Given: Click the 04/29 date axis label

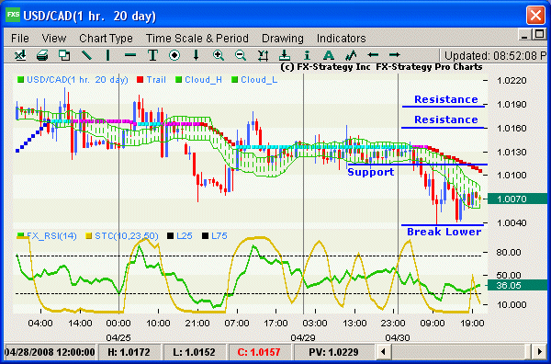Looking at the screenshot, I should tap(302, 337).
